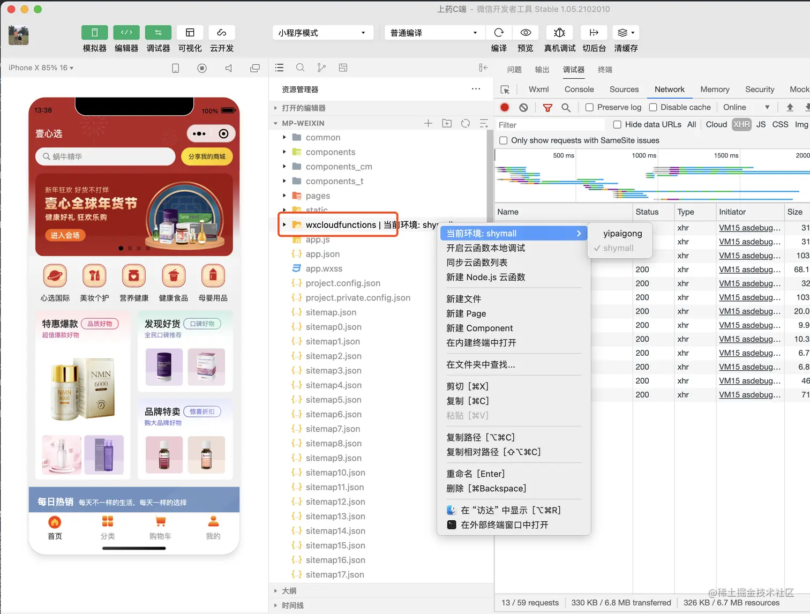
Task: Click the simulator record/stop icon
Action: (x=202, y=68)
